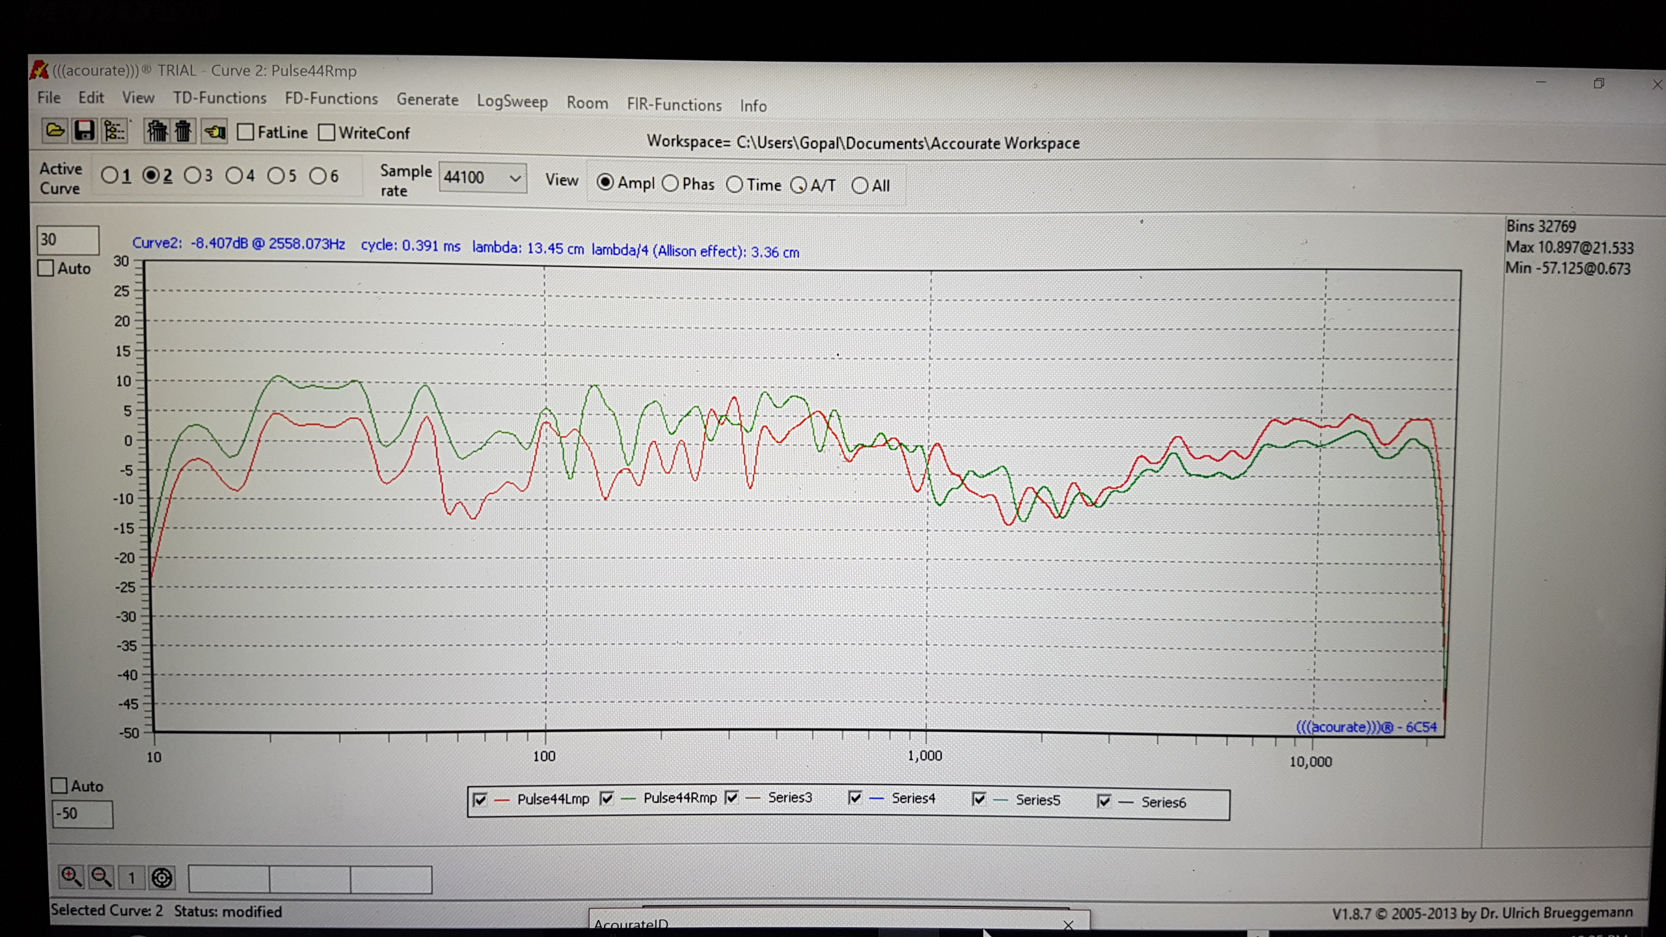This screenshot has width=1666, height=937.
Task: Enable the WriteConf checkbox
Action: pyautogui.click(x=327, y=133)
